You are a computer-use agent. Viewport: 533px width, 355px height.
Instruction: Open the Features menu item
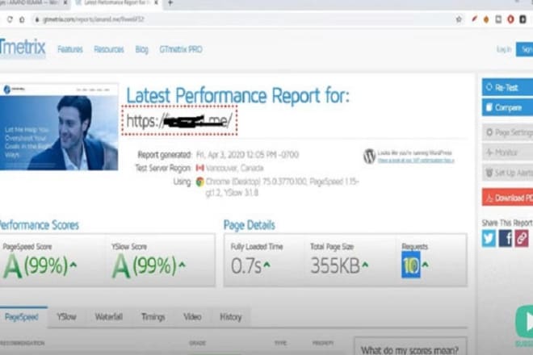(70, 49)
